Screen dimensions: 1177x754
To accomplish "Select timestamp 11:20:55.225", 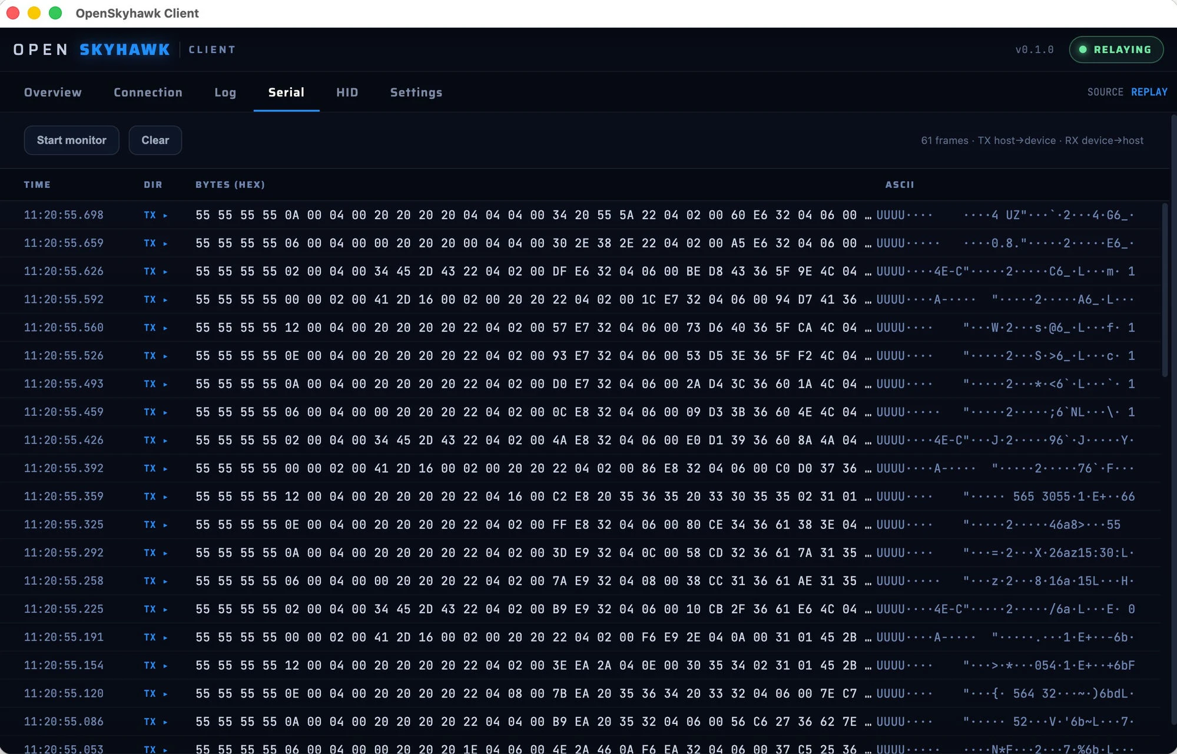I will 64,609.
